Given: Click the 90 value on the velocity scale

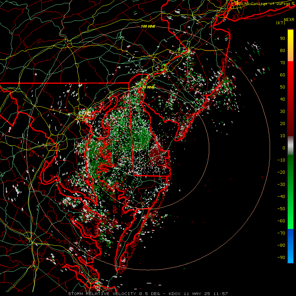Looking at the screenshot, I should pyautogui.click(x=283, y=38).
